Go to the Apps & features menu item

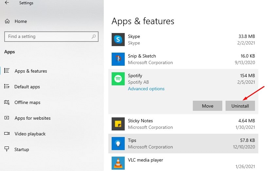[31, 71]
